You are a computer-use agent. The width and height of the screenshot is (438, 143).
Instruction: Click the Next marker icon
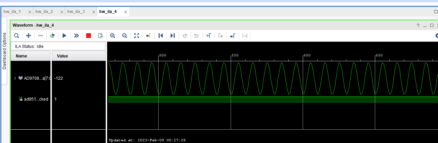pyautogui.click(x=232, y=36)
